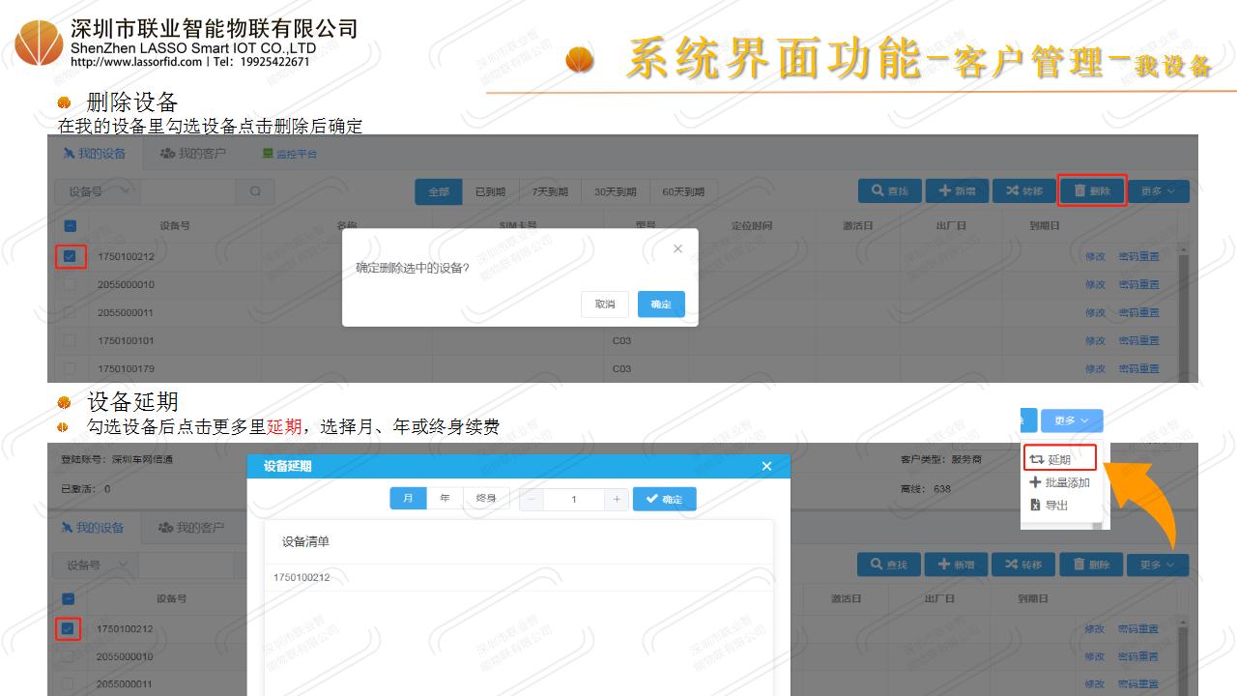Select the 30天到期 filter tab

pyautogui.click(x=615, y=191)
